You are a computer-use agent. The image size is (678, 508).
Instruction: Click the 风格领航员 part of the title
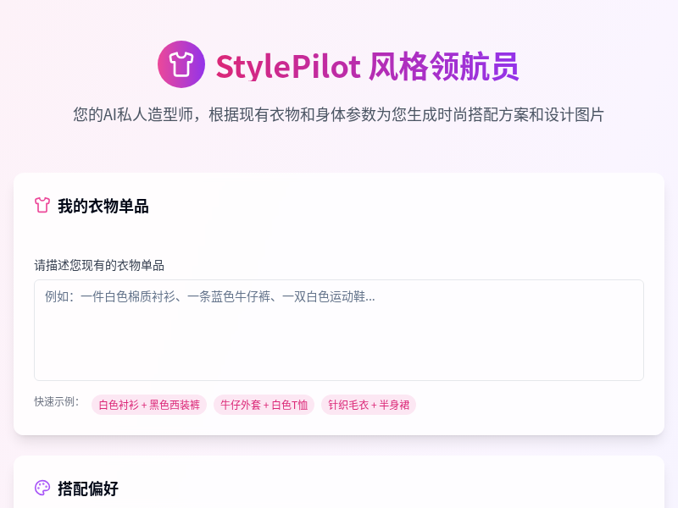(444, 67)
